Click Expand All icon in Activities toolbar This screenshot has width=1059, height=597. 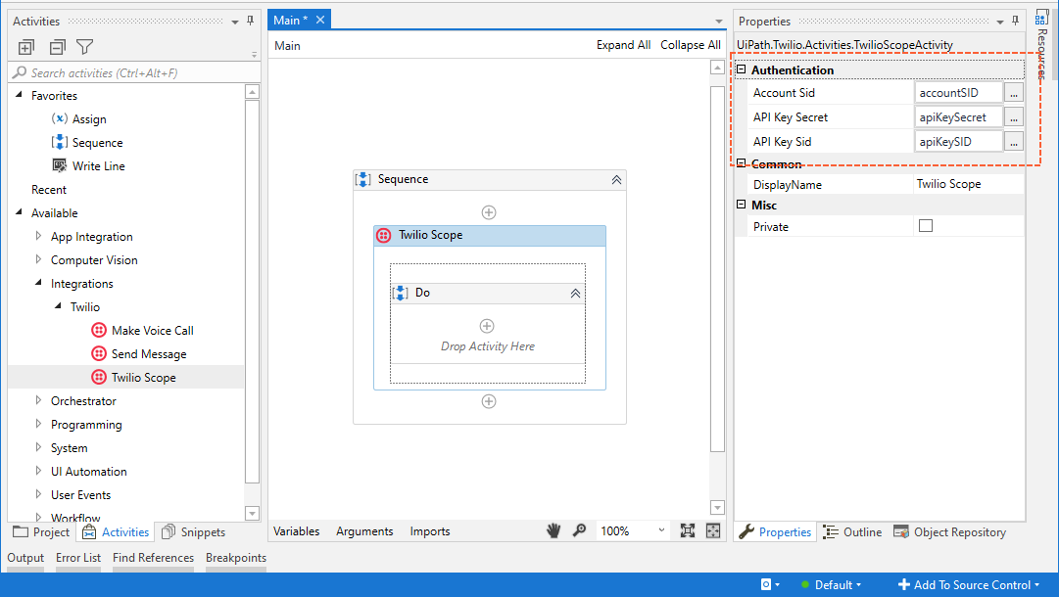click(25, 47)
